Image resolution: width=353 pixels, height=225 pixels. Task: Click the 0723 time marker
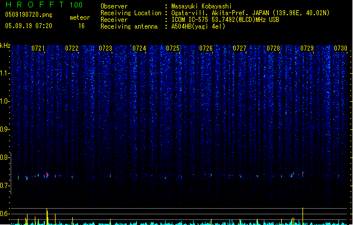106,48
